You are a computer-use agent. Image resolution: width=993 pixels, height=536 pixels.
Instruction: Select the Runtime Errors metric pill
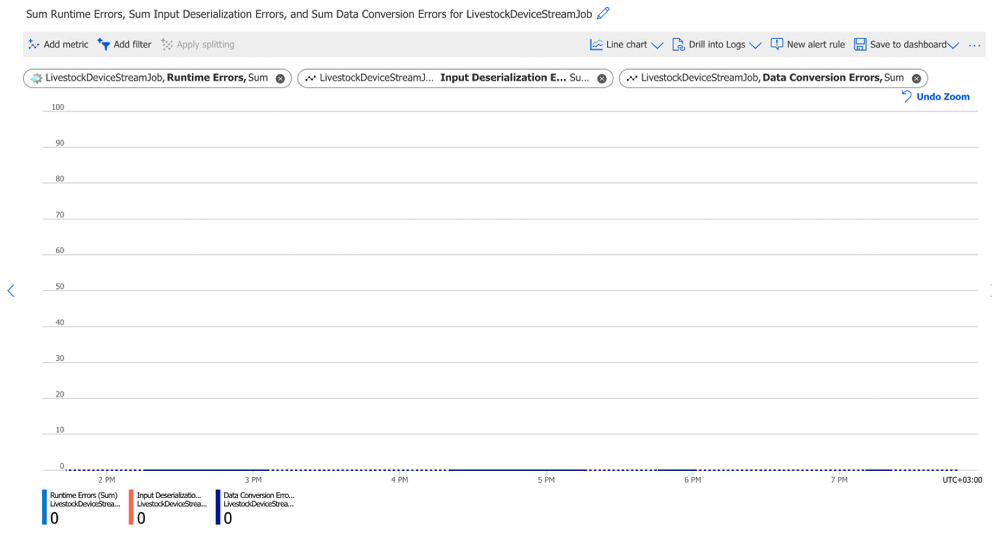click(x=154, y=78)
